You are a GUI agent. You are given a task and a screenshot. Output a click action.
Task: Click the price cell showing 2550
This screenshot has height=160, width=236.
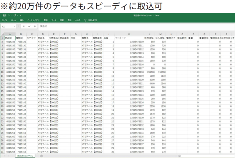coord(149,107)
